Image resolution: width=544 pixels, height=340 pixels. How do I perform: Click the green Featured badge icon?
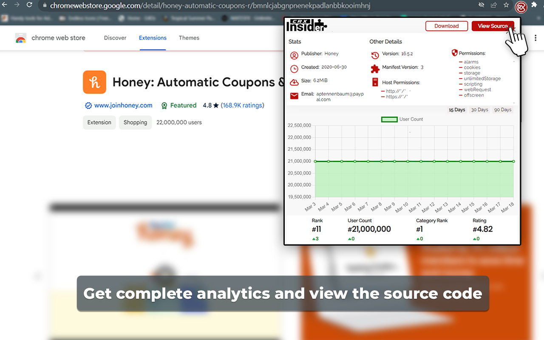pos(164,105)
